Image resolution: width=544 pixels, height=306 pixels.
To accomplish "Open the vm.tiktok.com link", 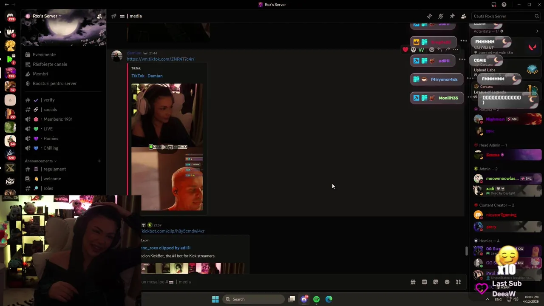I will [x=160, y=59].
